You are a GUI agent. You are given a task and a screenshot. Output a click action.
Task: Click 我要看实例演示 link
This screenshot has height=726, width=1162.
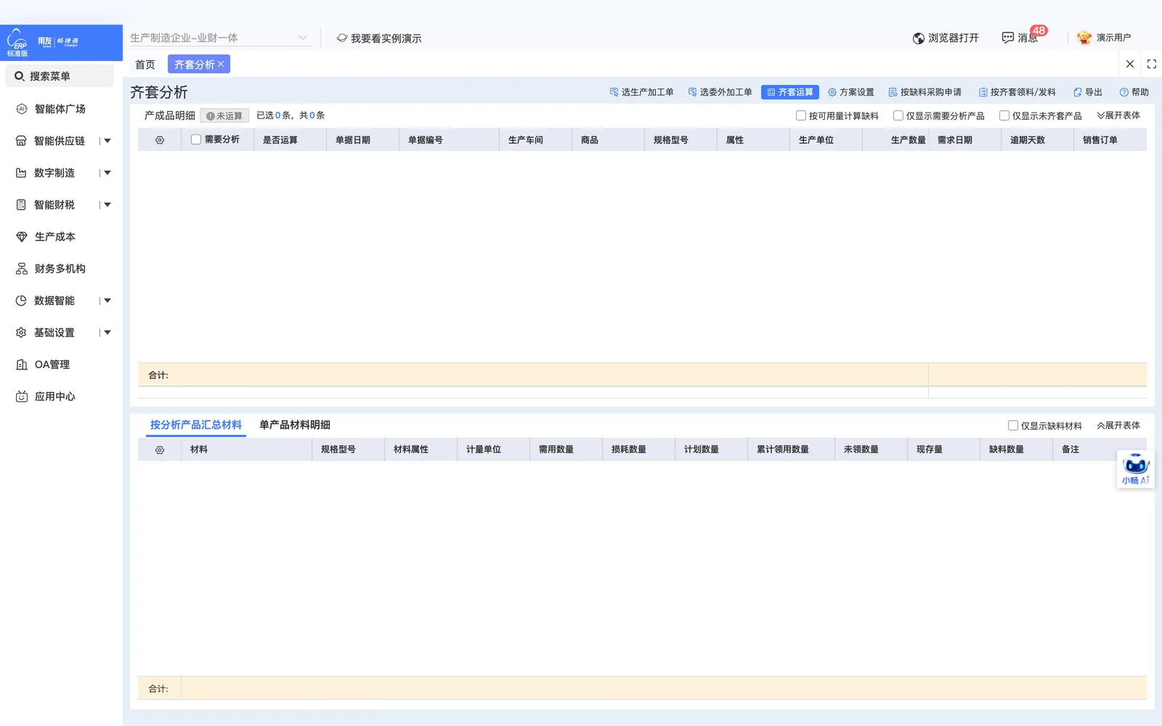pyautogui.click(x=379, y=38)
